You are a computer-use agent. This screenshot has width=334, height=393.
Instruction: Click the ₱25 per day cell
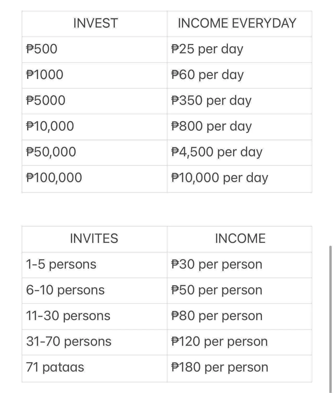tap(239, 49)
